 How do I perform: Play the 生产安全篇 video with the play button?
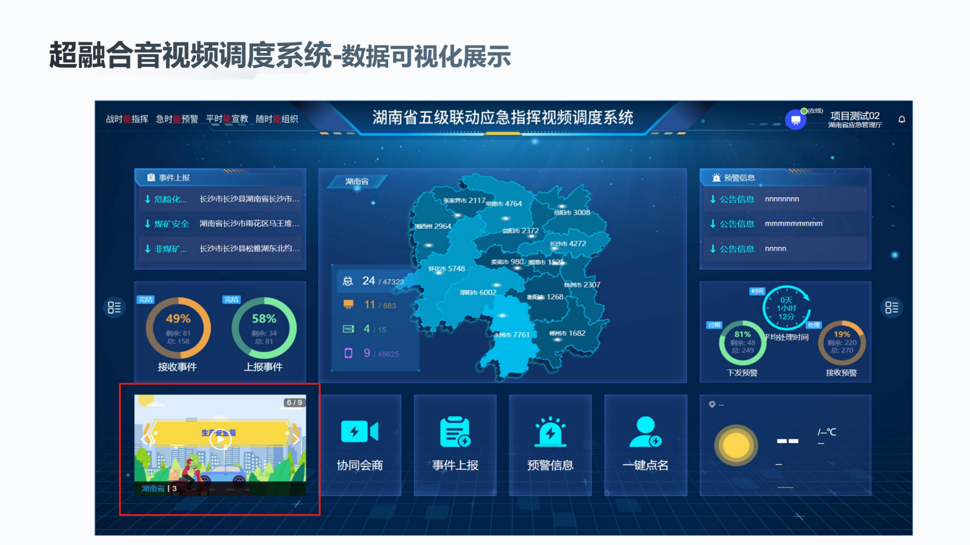pos(220,439)
